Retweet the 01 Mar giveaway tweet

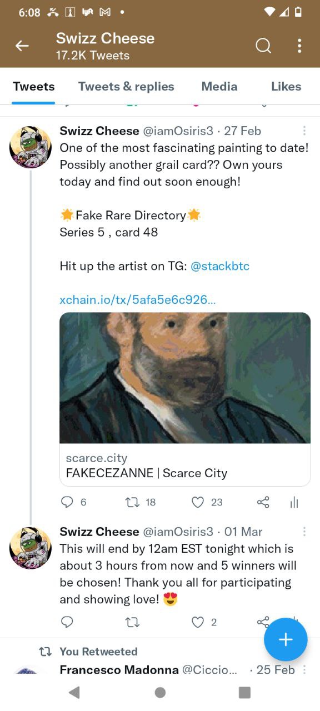pos(132,622)
